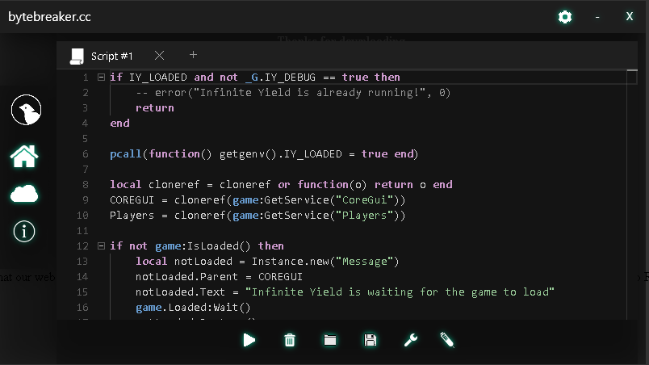Open a script file via folder icon
Image resolution: width=649 pixels, height=365 pixels.
coord(330,340)
